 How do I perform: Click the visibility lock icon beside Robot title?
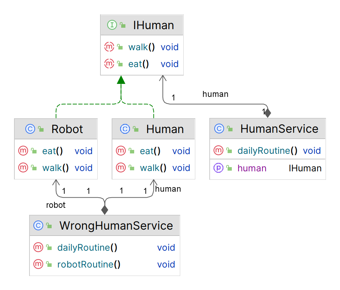pyautogui.click(x=41, y=129)
